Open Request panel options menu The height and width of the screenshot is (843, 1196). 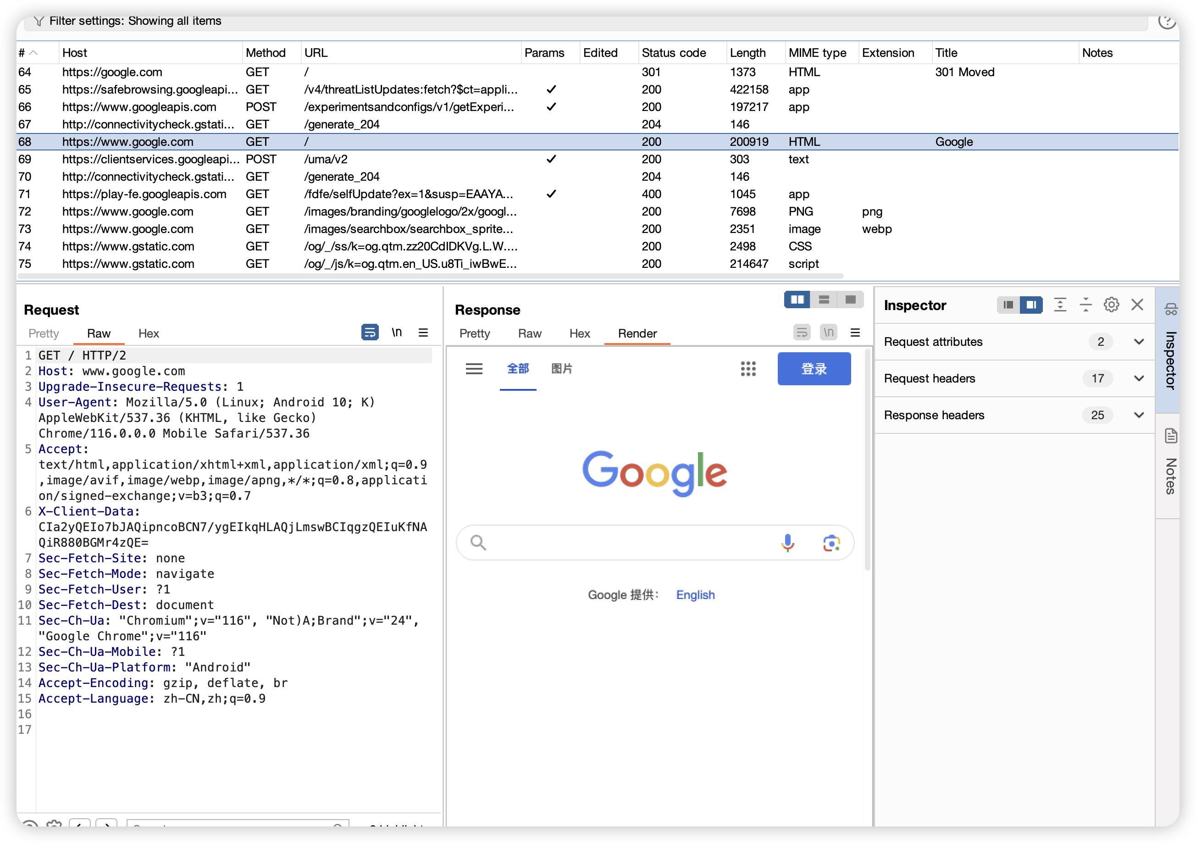pyautogui.click(x=423, y=333)
